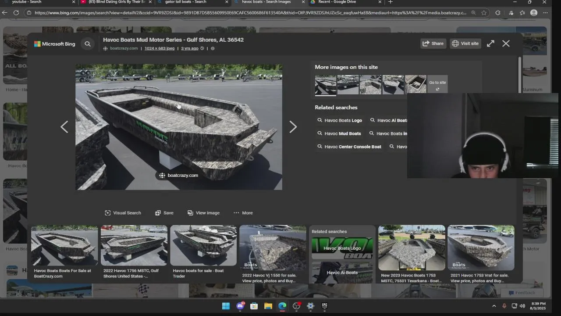Expand image viewer to full screen
The height and width of the screenshot is (316, 561).
coord(490,43)
